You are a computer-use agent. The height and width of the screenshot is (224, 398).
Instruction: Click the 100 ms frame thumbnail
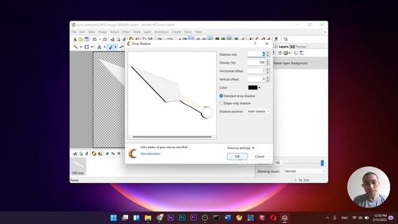[78, 166]
